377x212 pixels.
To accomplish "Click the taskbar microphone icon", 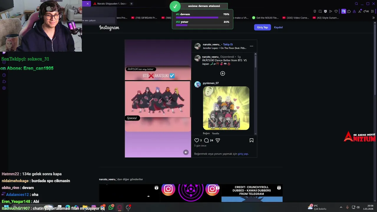I will click(347, 207).
